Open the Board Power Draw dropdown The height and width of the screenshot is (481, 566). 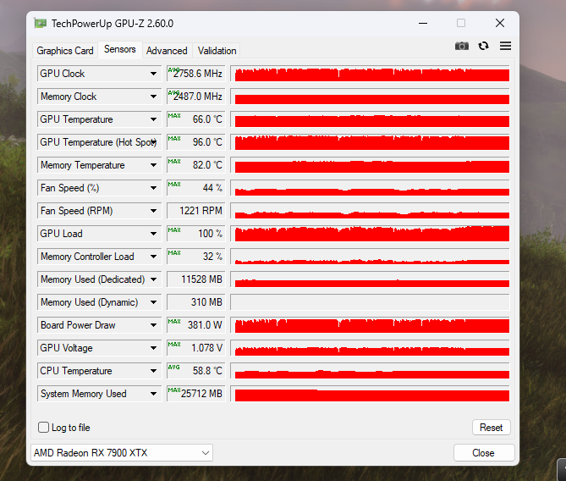(x=99, y=325)
